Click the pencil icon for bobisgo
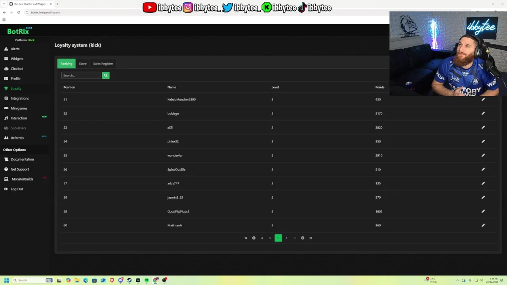 pos(483,113)
